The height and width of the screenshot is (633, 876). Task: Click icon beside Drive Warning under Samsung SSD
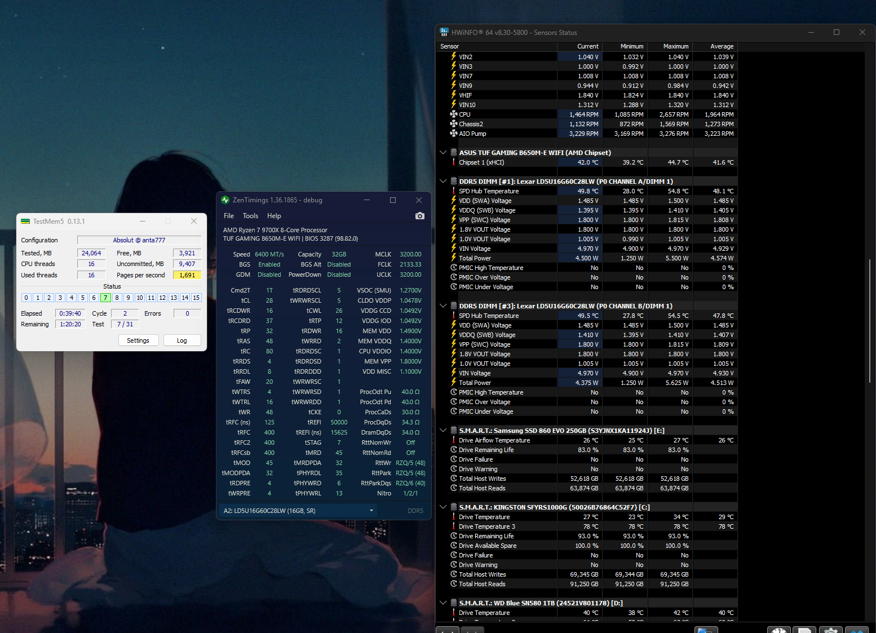pyautogui.click(x=454, y=468)
